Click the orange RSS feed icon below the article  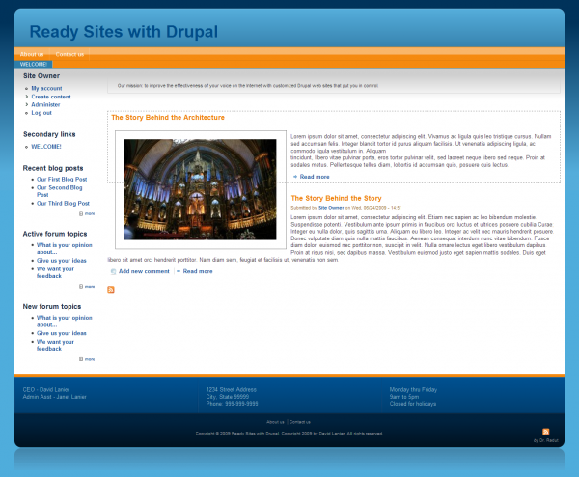pyautogui.click(x=111, y=290)
